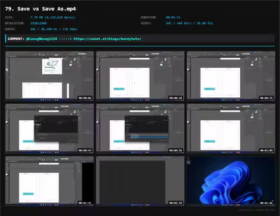The height and width of the screenshot is (216, 280).
Task: Click the @CuongNhung1234 username
Action: coord(42,39)
